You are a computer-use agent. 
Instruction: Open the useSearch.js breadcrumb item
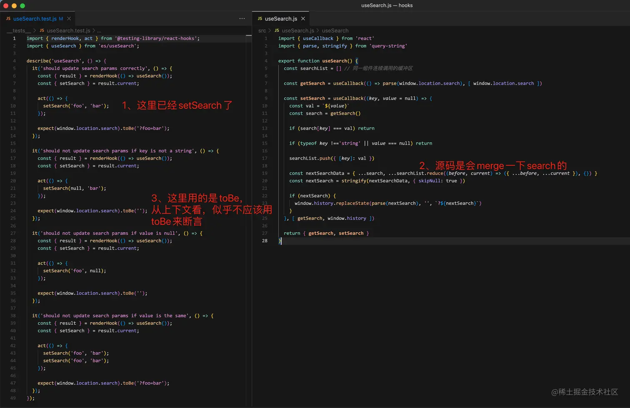point(297,30)
